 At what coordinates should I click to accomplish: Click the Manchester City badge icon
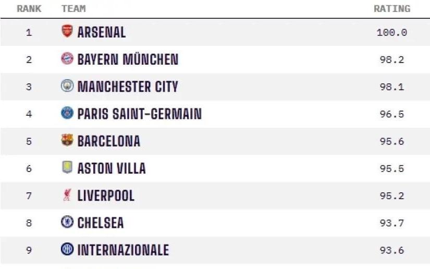[67, 86]
